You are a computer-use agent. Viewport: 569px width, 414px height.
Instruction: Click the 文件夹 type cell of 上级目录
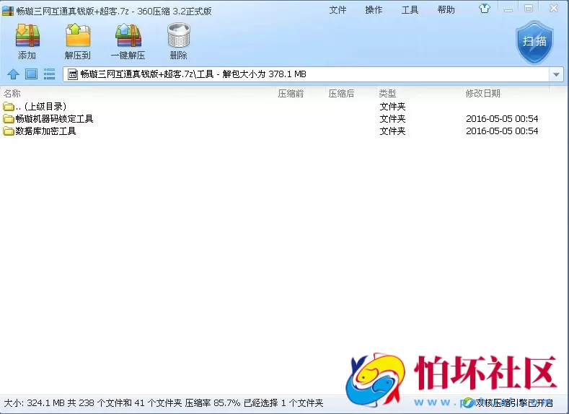[x=392, y=106]
